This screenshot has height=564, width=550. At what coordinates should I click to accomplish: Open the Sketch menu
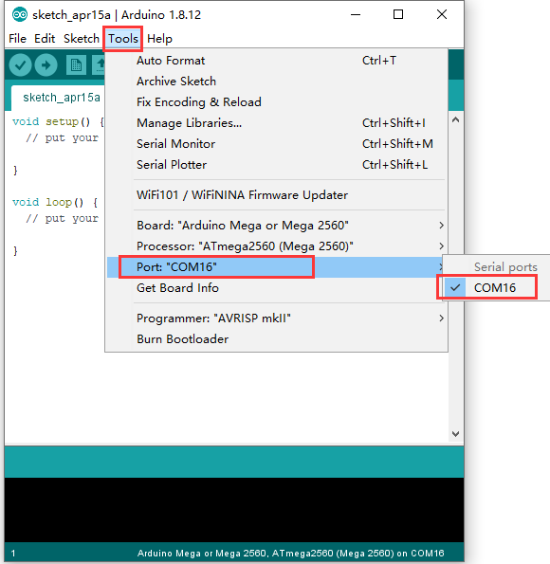click(82, 39)
